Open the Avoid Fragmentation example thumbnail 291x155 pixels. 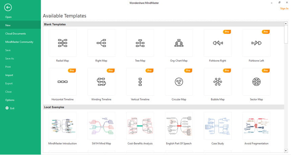pyautogui.click(x=256, y=126)
